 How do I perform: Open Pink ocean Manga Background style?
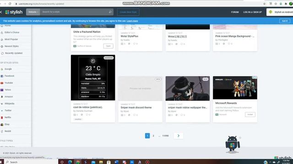(235, 36)
